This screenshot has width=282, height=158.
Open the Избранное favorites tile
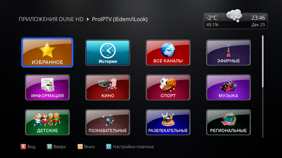coord(47,53)
